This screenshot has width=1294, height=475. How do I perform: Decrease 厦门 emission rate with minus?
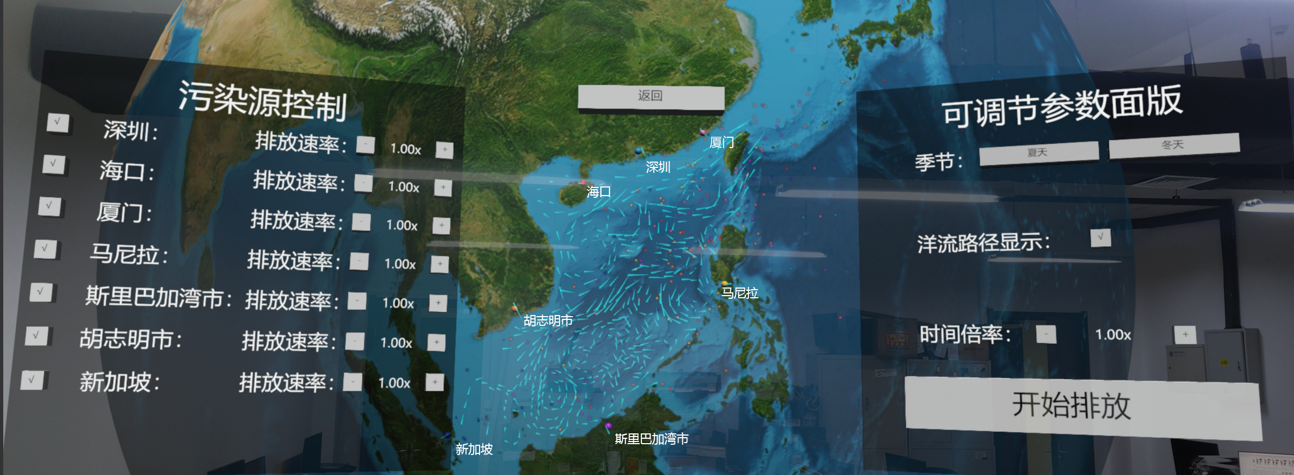(362, 222)
